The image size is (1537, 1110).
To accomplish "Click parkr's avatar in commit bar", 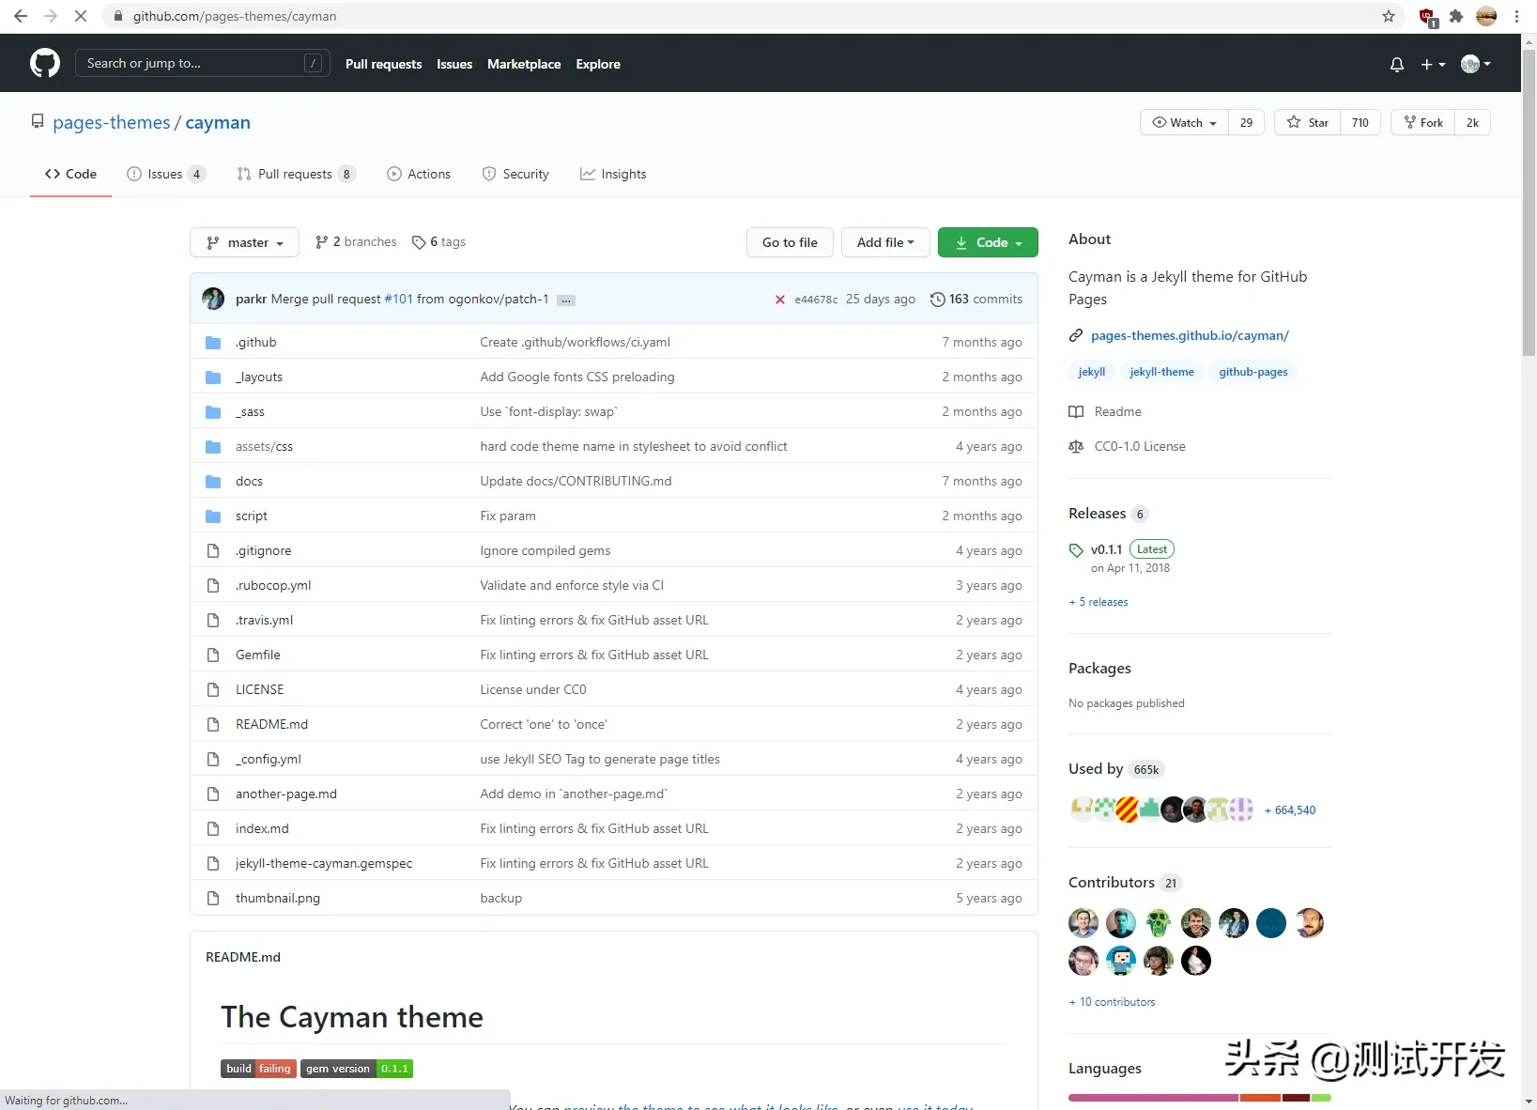I will [x=213, y=299].
